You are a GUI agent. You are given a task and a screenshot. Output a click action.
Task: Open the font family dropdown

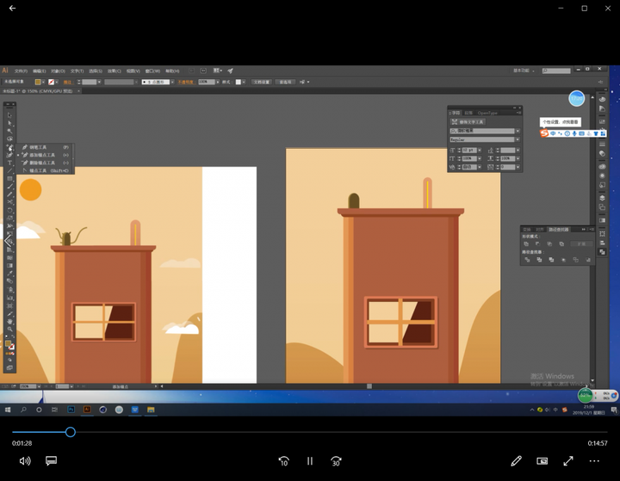click(x=517, y=131)
